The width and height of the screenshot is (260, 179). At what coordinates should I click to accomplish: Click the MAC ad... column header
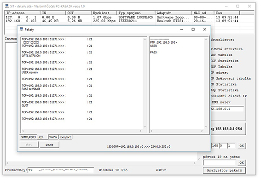pos(203,13)
